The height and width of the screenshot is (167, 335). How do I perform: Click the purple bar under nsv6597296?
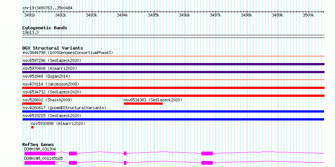coord(173,64)
